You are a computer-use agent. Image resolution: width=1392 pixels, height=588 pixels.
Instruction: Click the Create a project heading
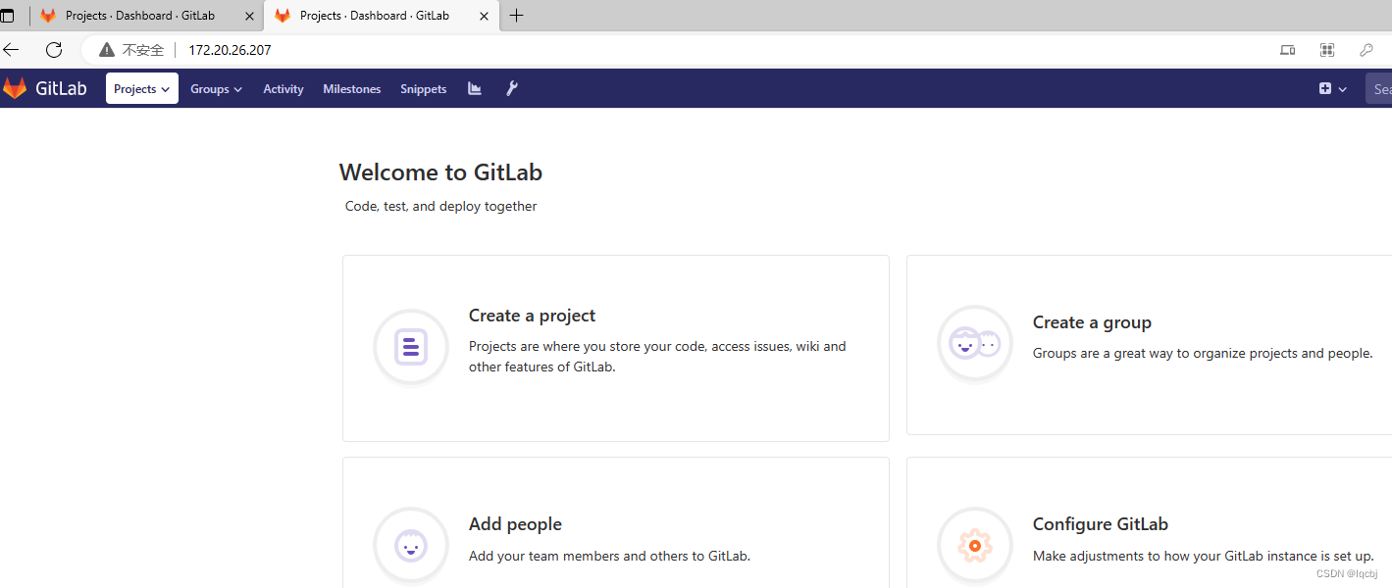coord(532,316)
